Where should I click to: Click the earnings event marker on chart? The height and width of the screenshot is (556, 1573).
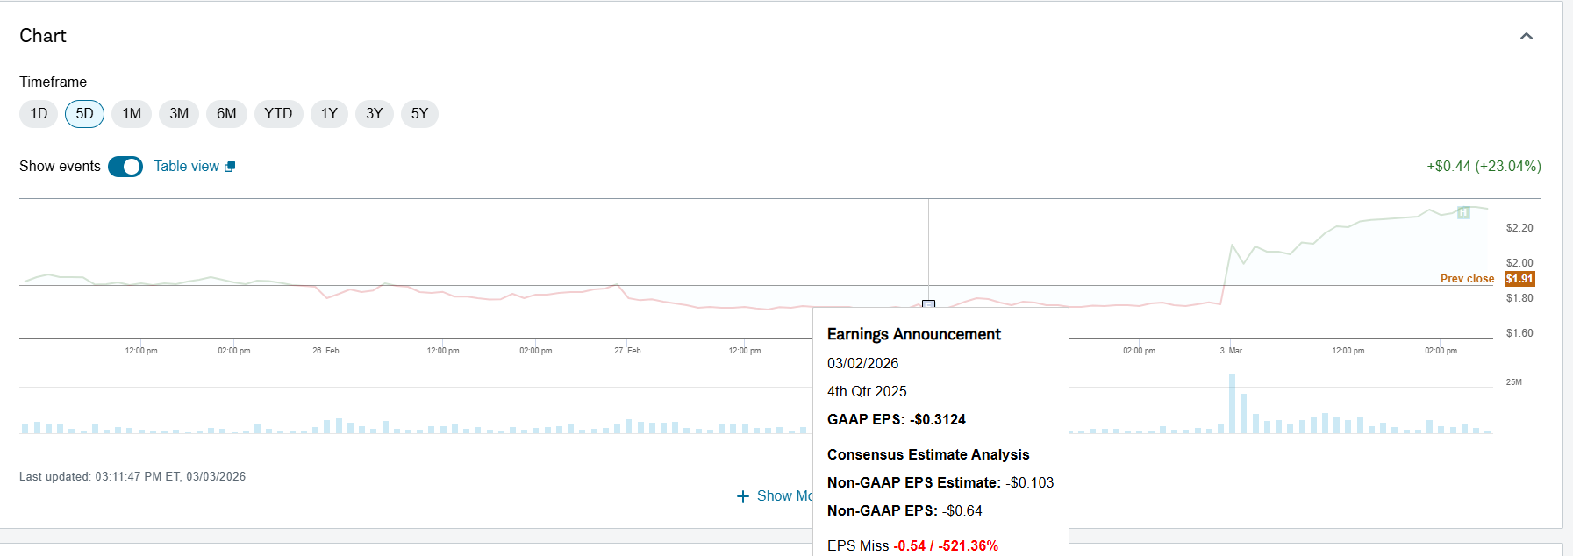click(928, 304)
